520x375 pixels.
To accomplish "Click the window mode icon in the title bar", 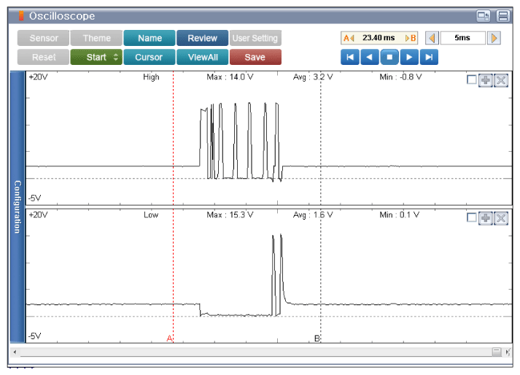I will pyautogui.click(x=484, y=16).
